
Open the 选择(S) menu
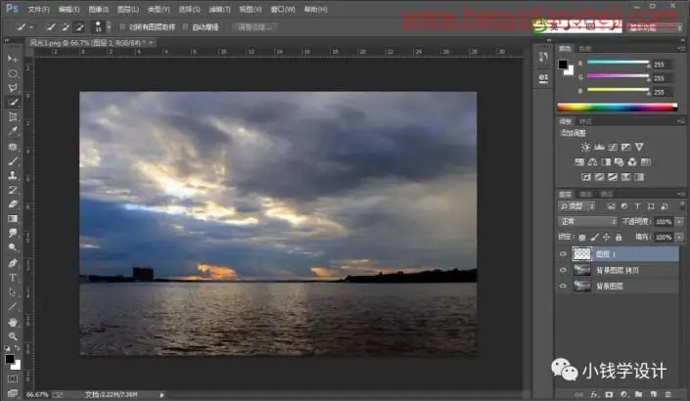pos(189,9)
